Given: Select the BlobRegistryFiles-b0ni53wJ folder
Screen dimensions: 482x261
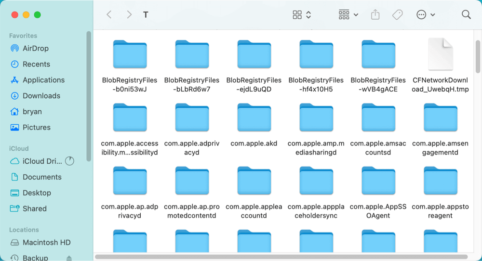Looking at the screenshot, I should click(x=130, y=54).
